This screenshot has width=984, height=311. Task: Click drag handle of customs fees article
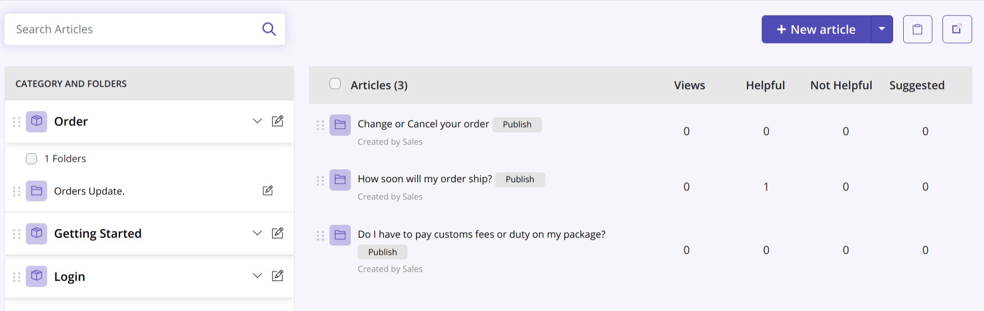click(x=320, y=236)
